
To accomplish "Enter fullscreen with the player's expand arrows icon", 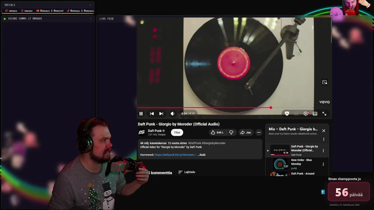I will [x=324, y=114].
